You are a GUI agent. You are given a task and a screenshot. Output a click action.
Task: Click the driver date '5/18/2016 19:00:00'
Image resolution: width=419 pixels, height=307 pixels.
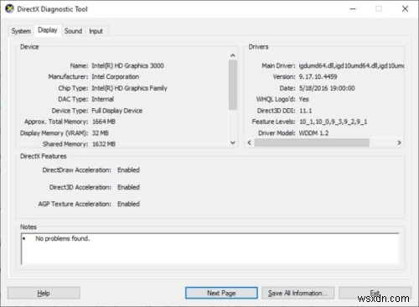pyautogui.click(x=327, y=88)
